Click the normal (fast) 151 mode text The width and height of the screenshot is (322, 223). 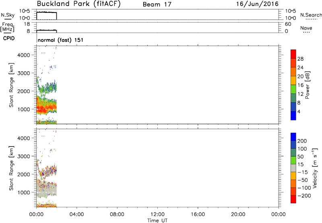pos(61,40)
